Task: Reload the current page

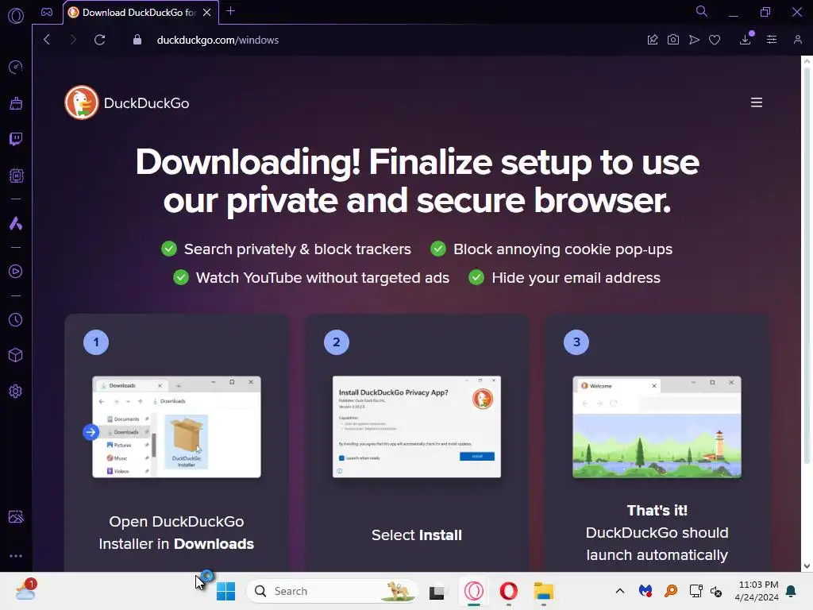Action: click(100, 40)
